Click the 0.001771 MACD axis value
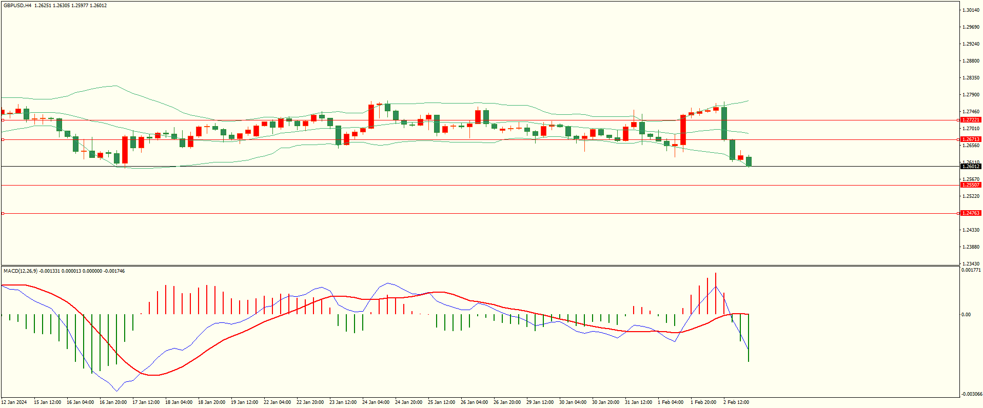 click(971, 270)
